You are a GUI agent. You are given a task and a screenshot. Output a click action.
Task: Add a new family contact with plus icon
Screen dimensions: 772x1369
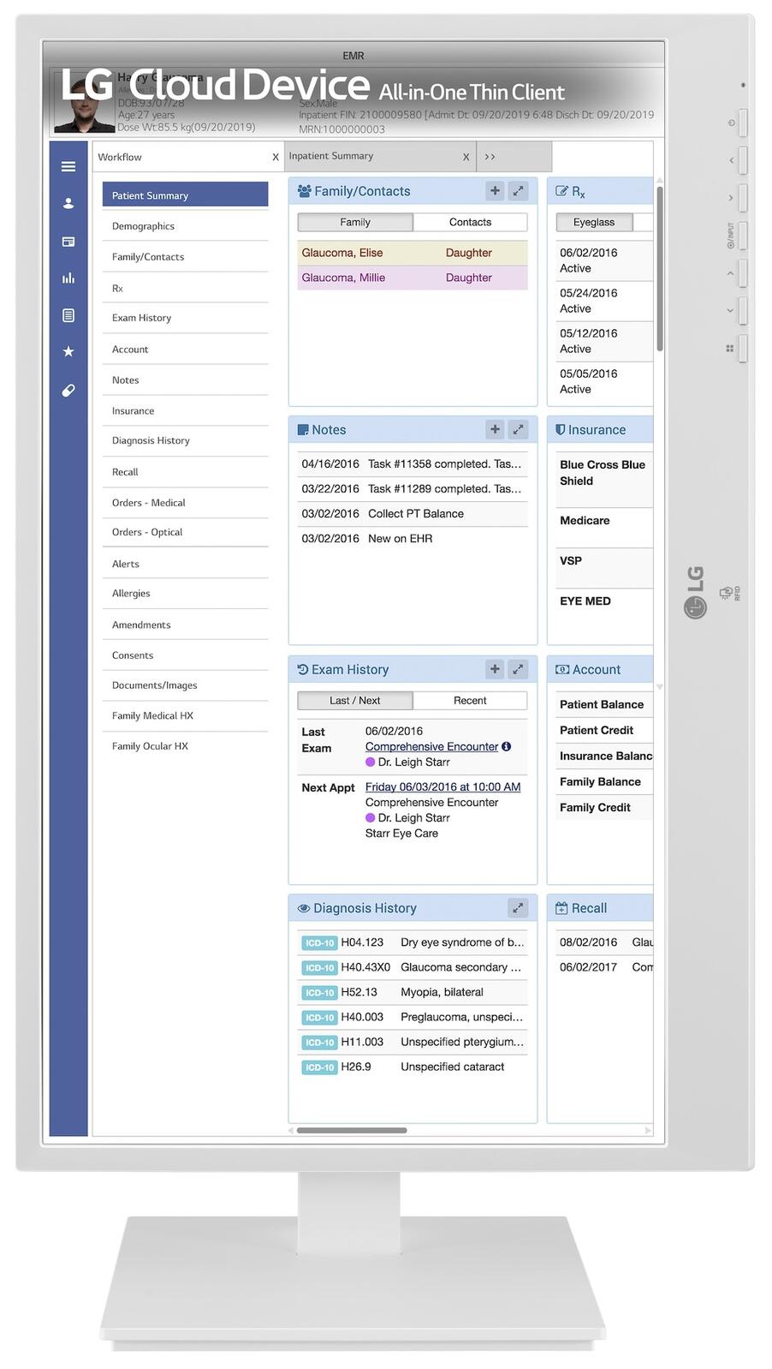495,191
